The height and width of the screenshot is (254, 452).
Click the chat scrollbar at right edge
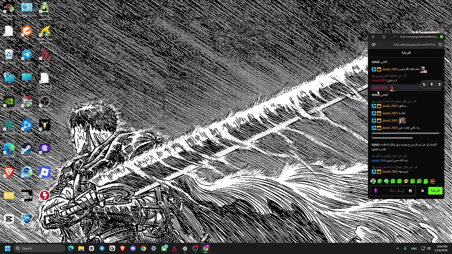coord(444,172)
